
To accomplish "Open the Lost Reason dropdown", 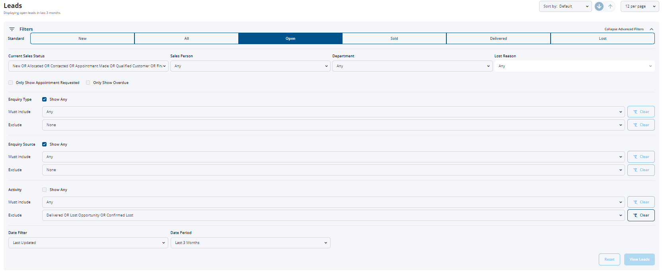I will pos(574,66).
